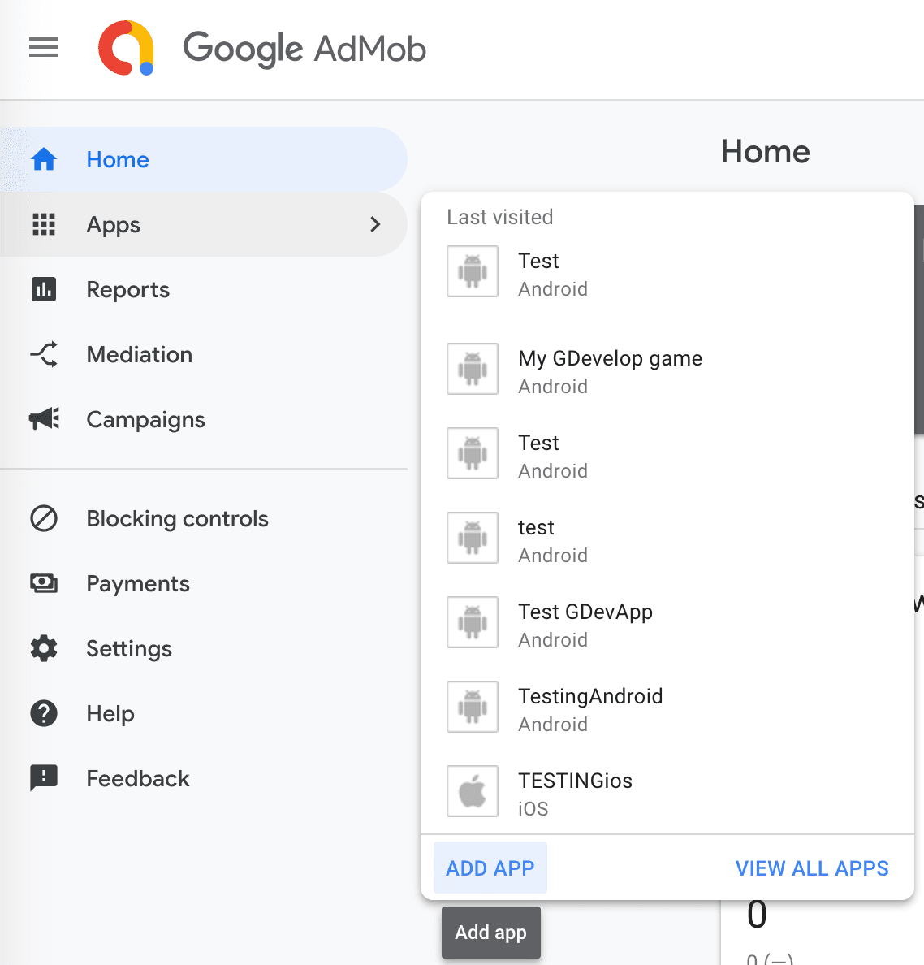This screenshot has height=965, width=924.
Task: Click the Settings gear icon
Action: pyautogui.click(x=44, y=648)
